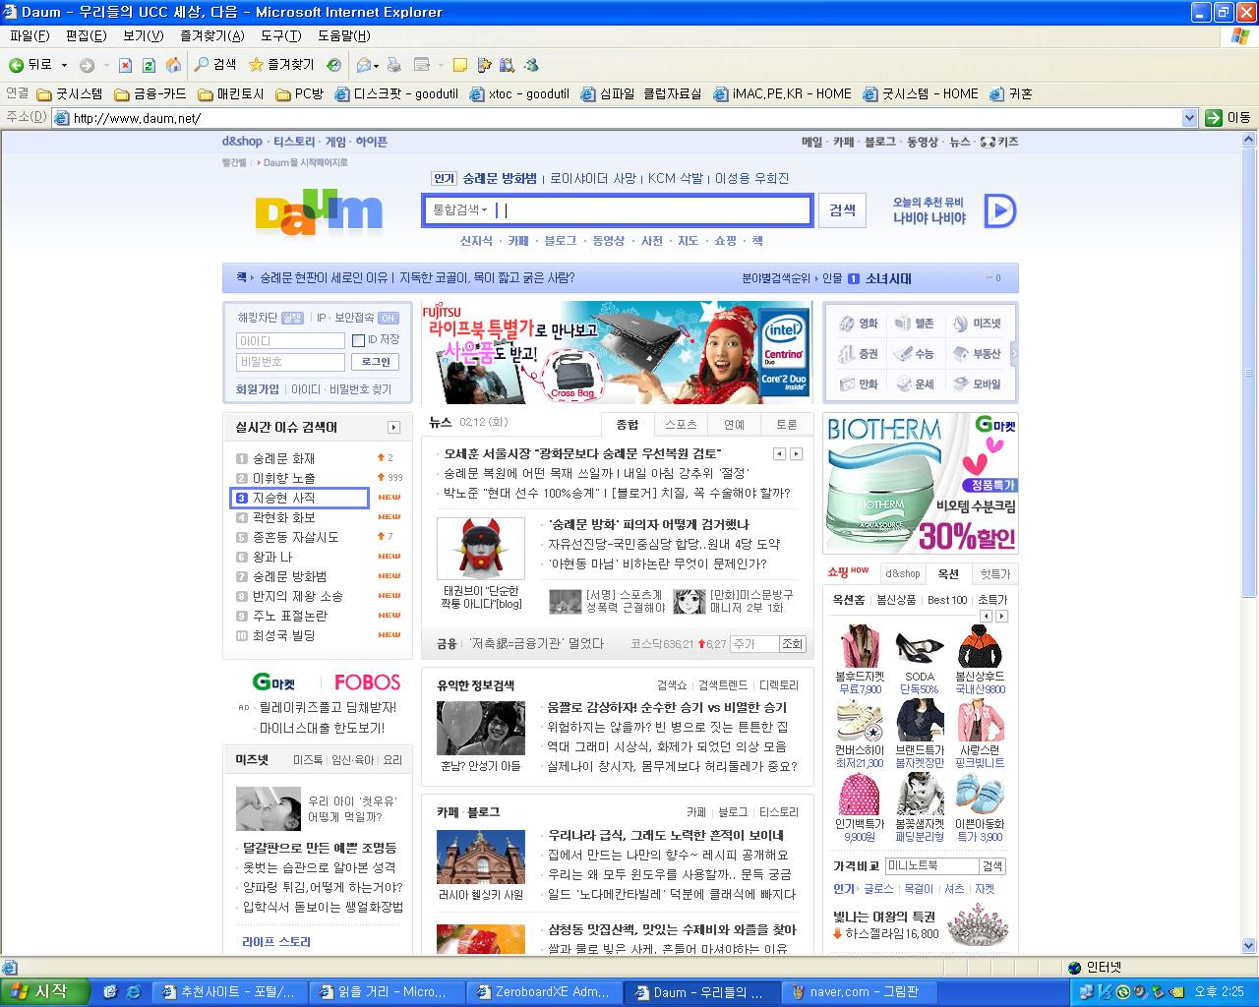Switch to the 토론 news tab

pos(787,425)
